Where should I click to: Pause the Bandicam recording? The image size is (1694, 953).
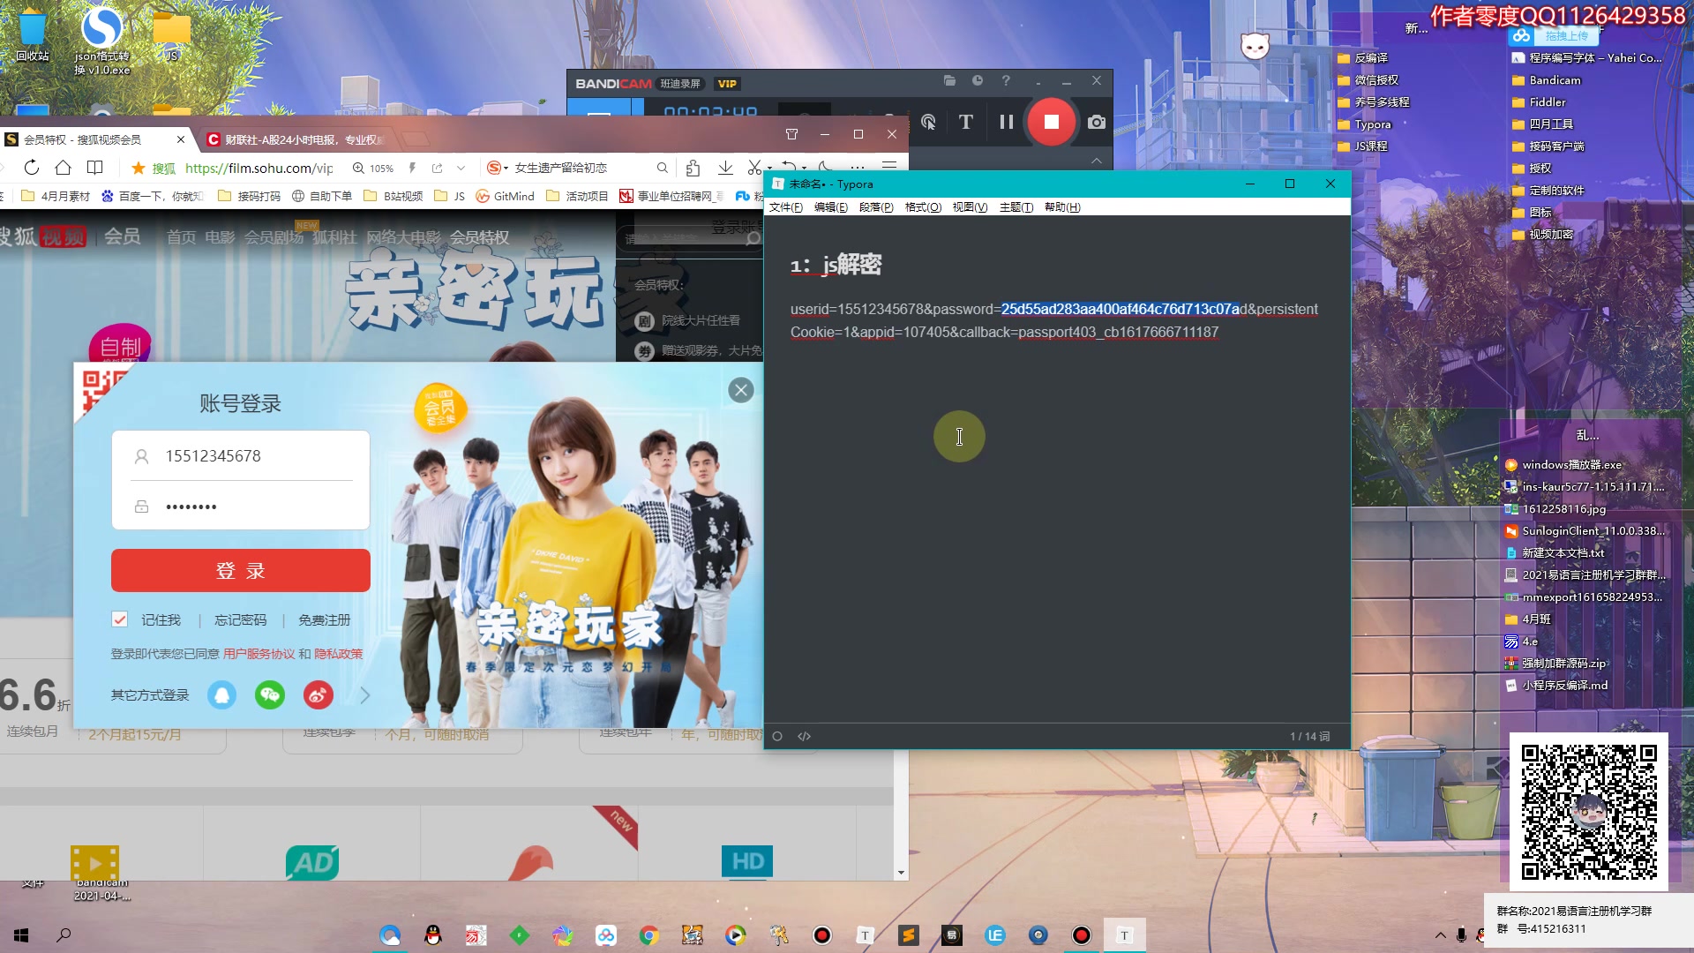[1007, 122]
